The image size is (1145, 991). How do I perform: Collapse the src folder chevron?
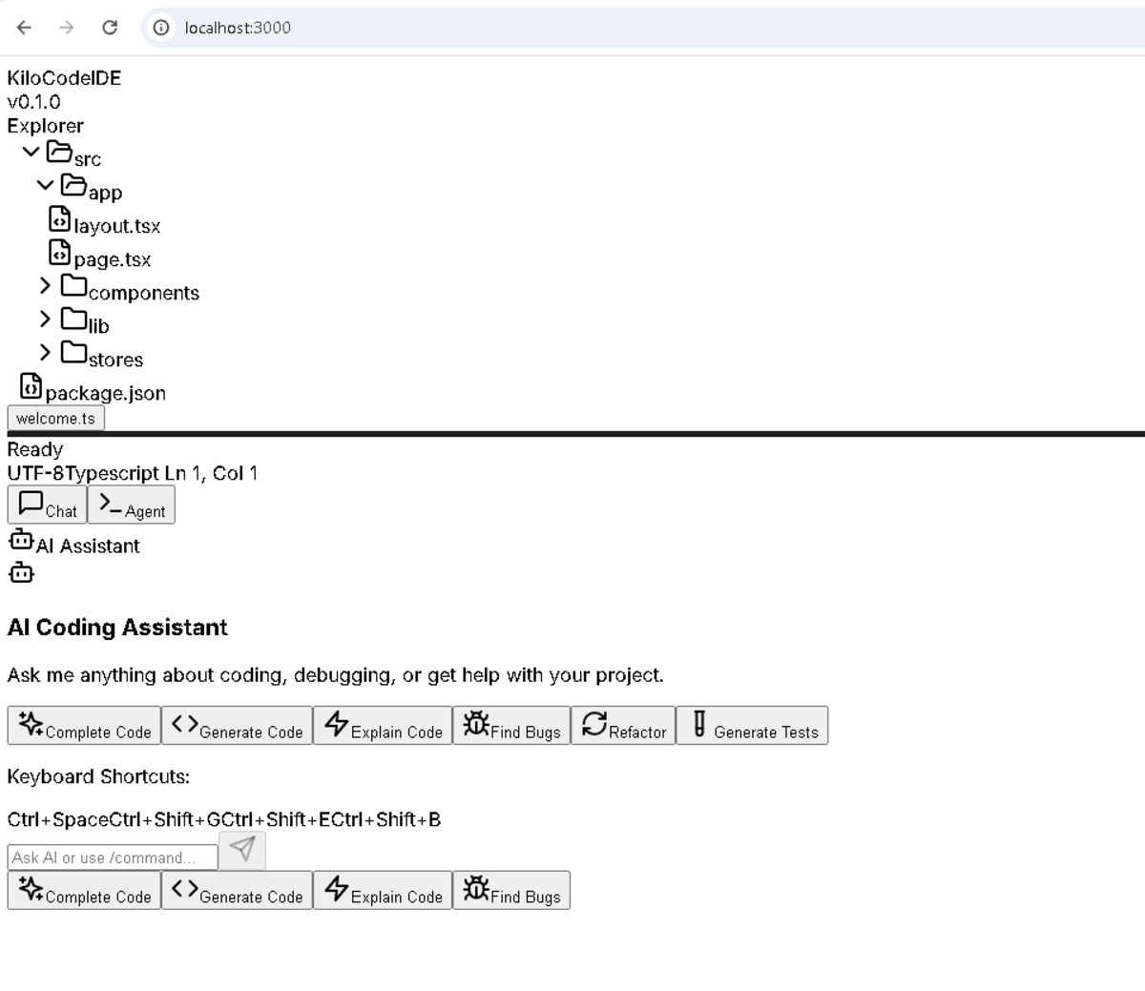[31, 152]
